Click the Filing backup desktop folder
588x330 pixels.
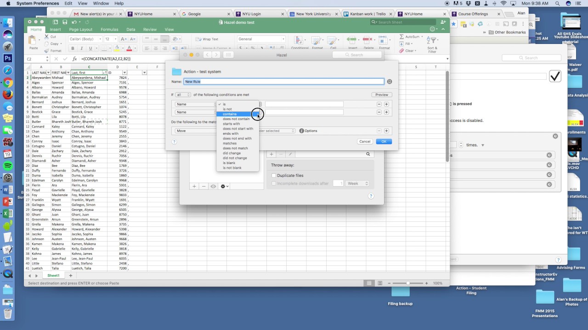click(400, 296)
